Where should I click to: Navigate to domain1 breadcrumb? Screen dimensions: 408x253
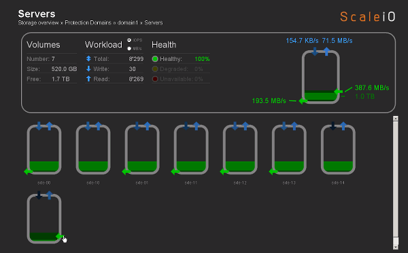(128, 22)
